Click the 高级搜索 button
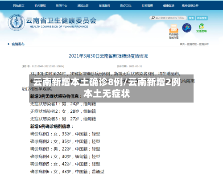The image size is (223, 177). click(202, 18)
